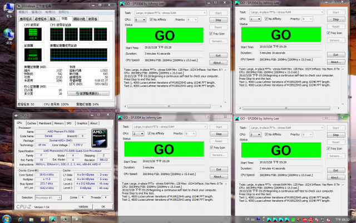
Task: Toggle No Affinity in the CPU 1 SP2004 window
Action: [273, 19]
